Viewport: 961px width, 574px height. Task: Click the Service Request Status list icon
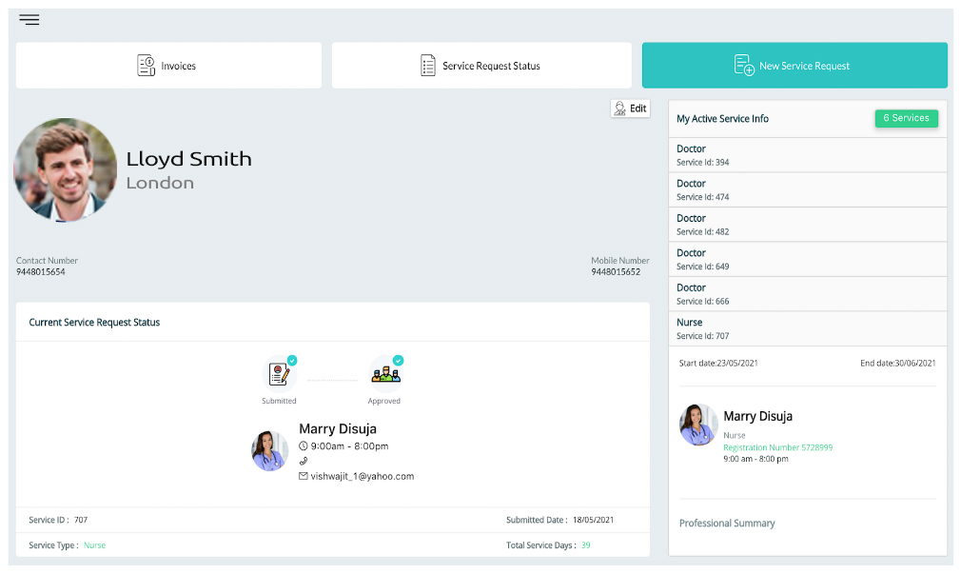(x=428, y=66)
